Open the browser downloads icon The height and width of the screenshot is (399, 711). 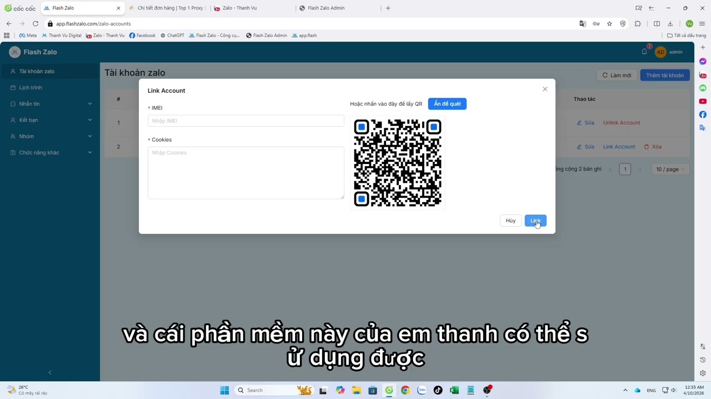(x=670, y=24)
